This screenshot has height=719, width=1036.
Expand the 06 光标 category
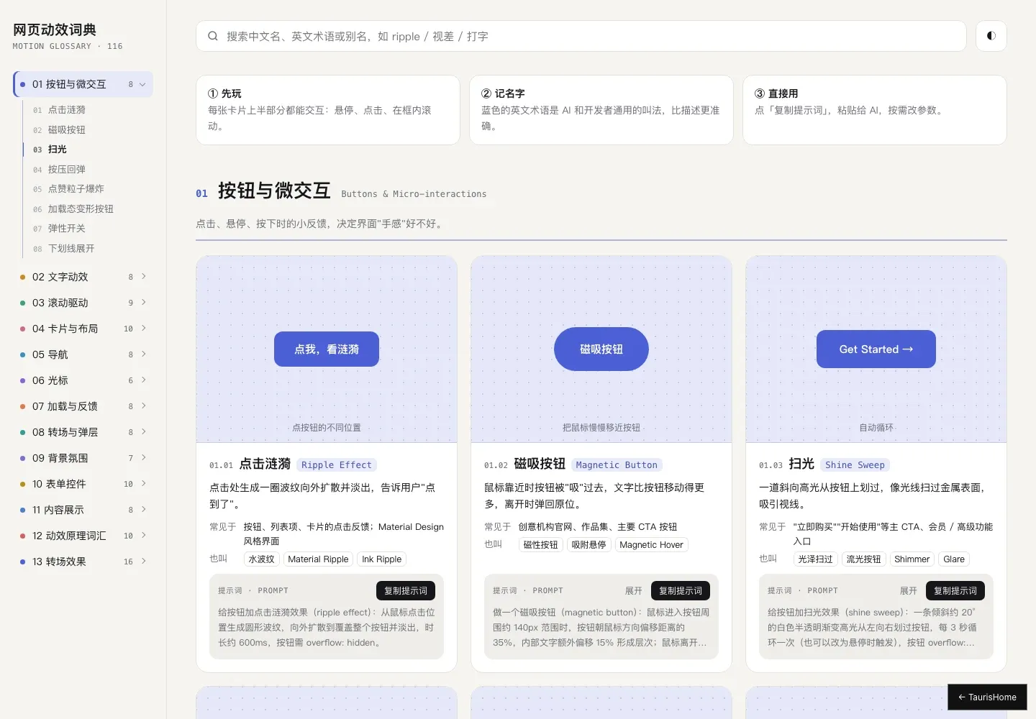pyautogui.click(x=83, y=380)
